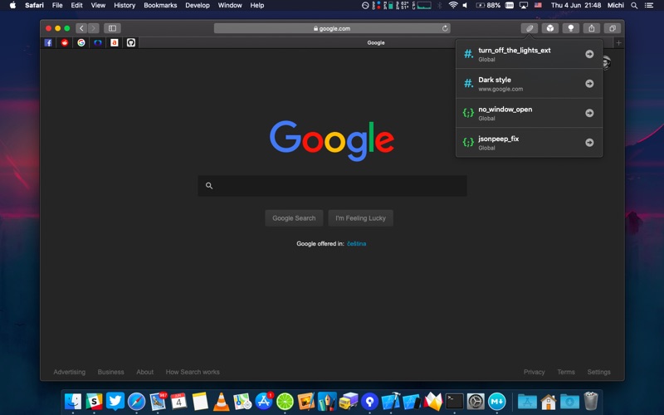Click the I'm Feeling Lucky button
664x415 pixels.
coord(360,218)
